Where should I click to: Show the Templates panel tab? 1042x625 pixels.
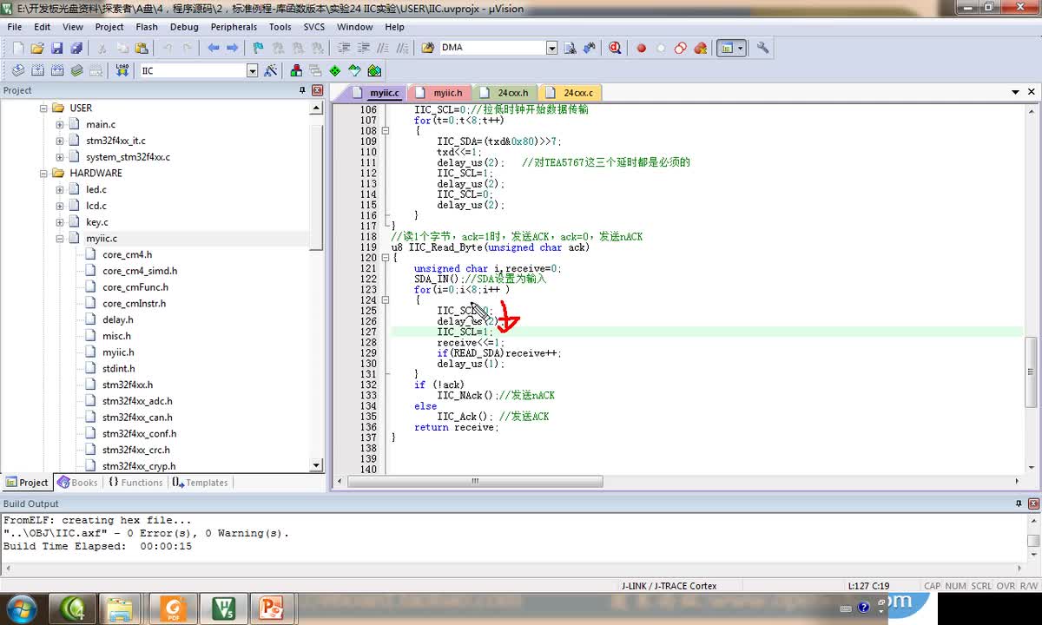(x=200, y=483)
